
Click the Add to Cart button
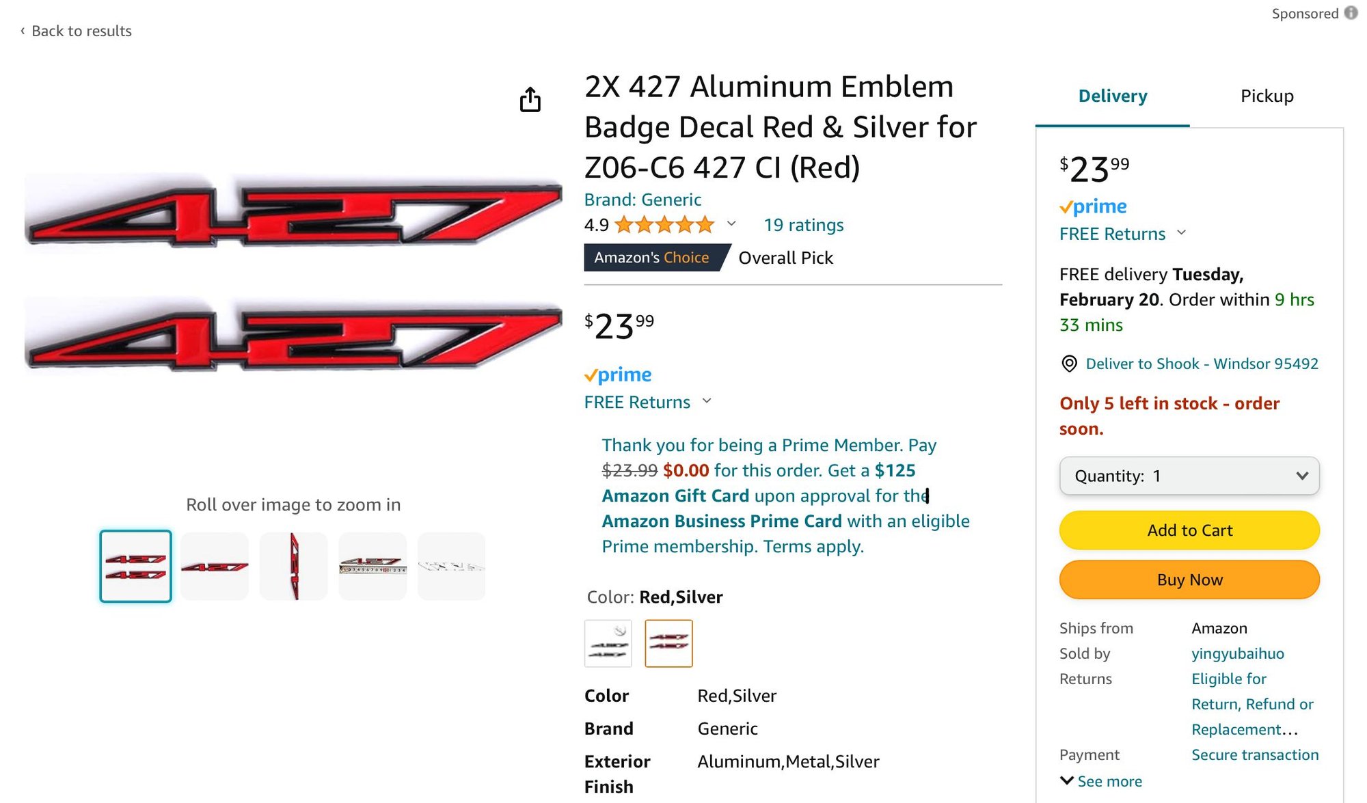point(1189,530)
